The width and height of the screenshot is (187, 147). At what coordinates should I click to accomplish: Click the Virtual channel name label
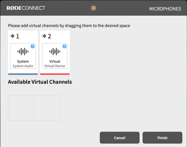coord(55,61)
